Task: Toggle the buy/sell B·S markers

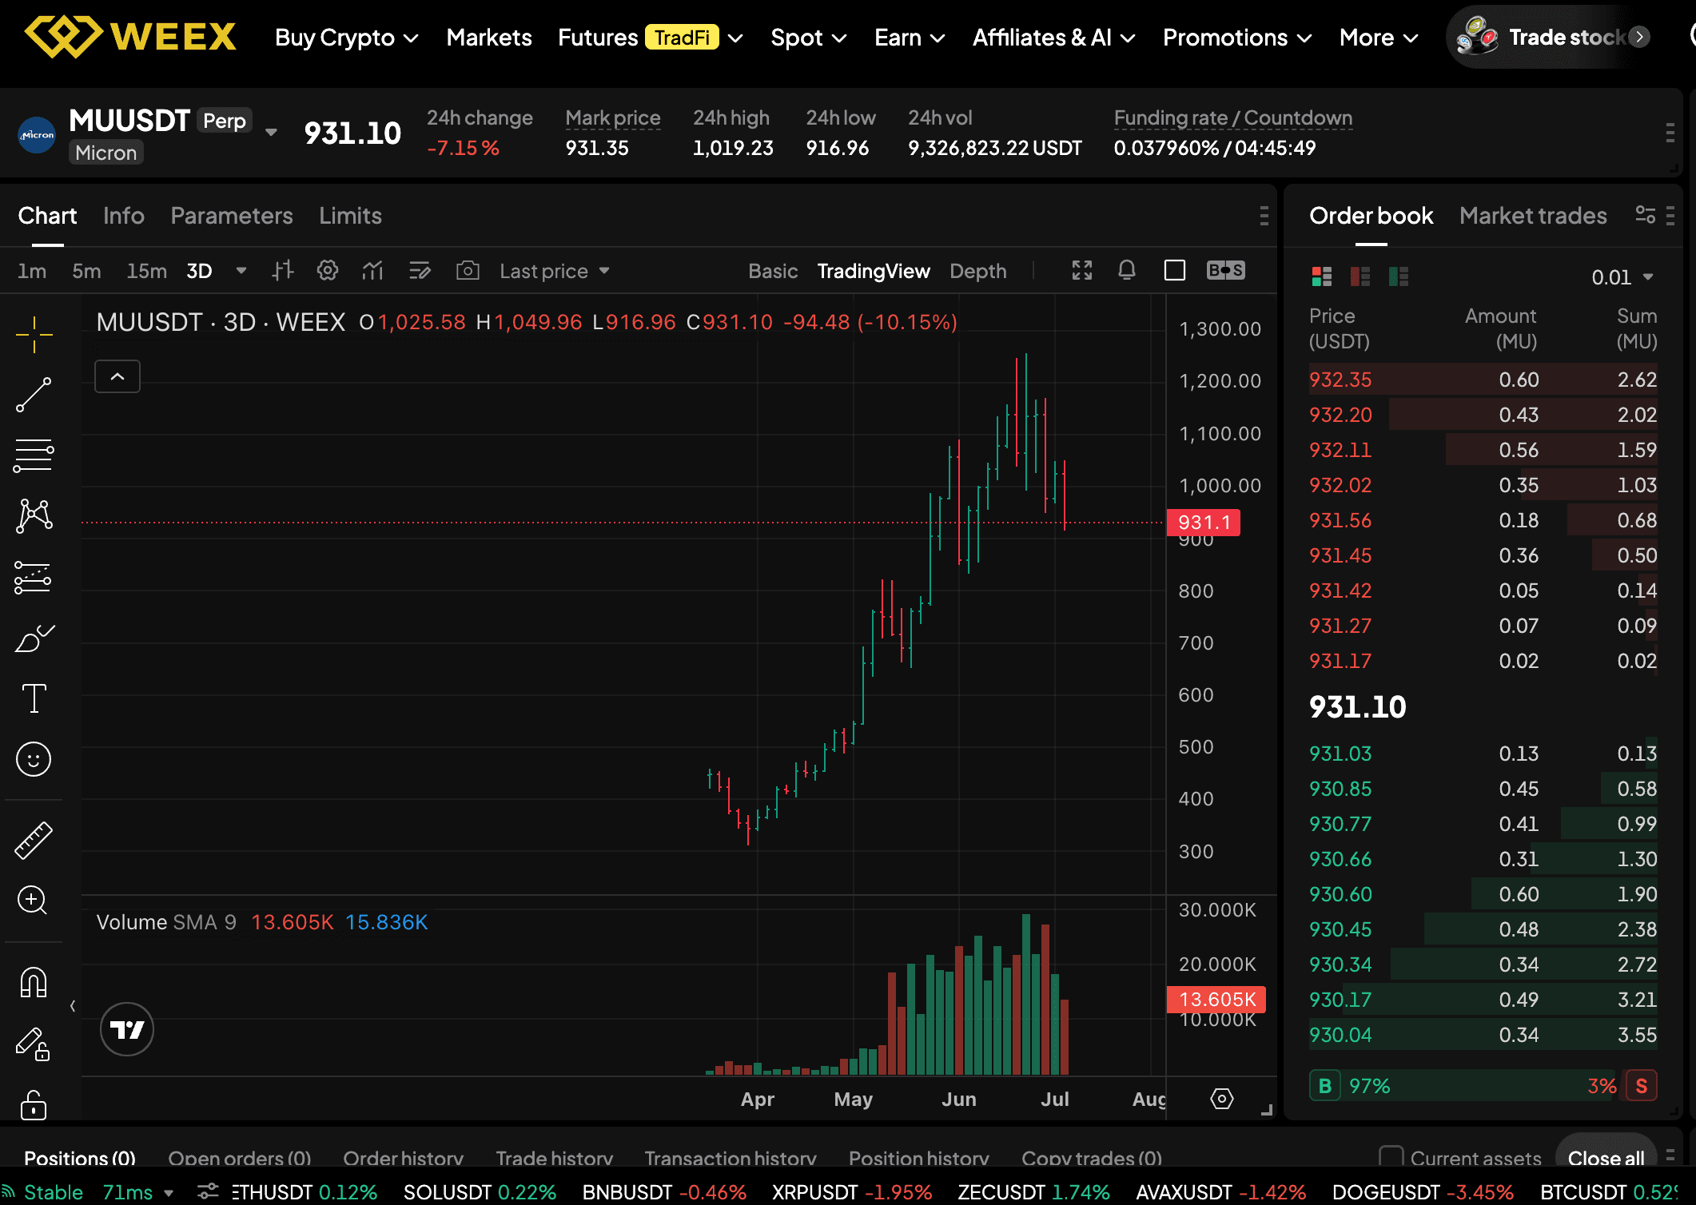Action: tap(1226, 270)
